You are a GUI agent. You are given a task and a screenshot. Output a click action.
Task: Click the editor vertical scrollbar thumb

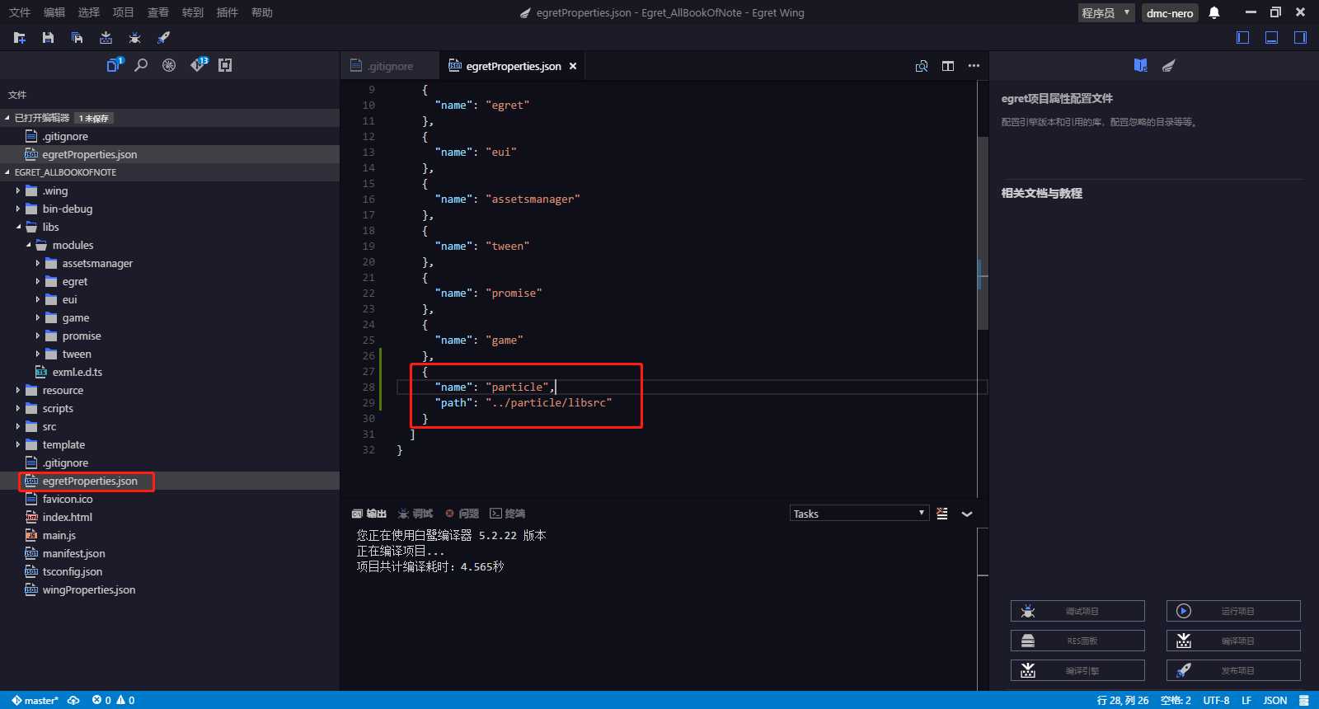(x=983, y=232)
